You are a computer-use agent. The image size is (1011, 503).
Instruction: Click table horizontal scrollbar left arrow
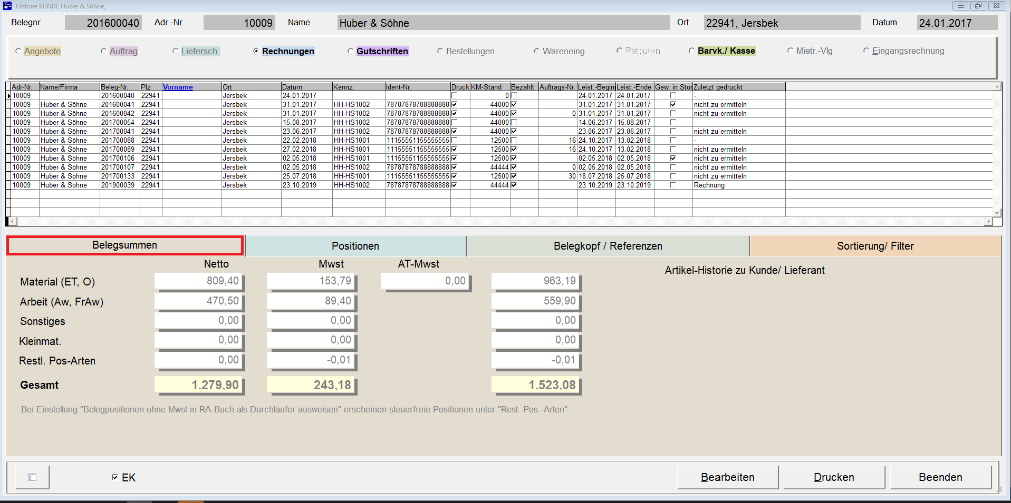13,222
